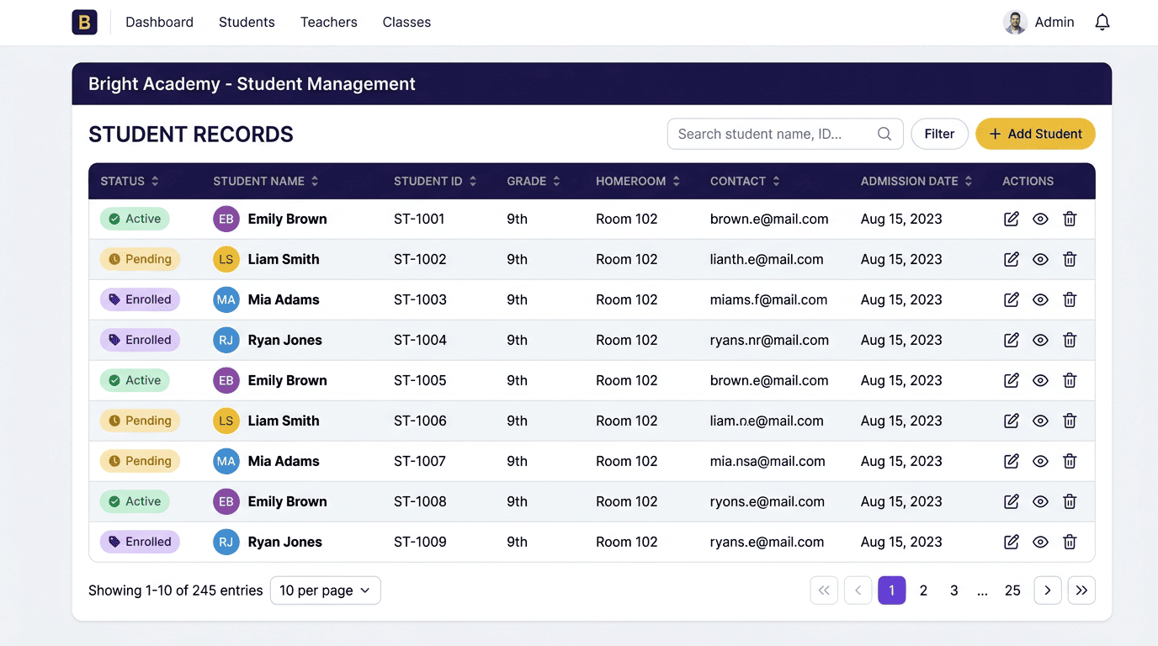
Task: Go to the first page with double chevron
Action: (824, 590)
